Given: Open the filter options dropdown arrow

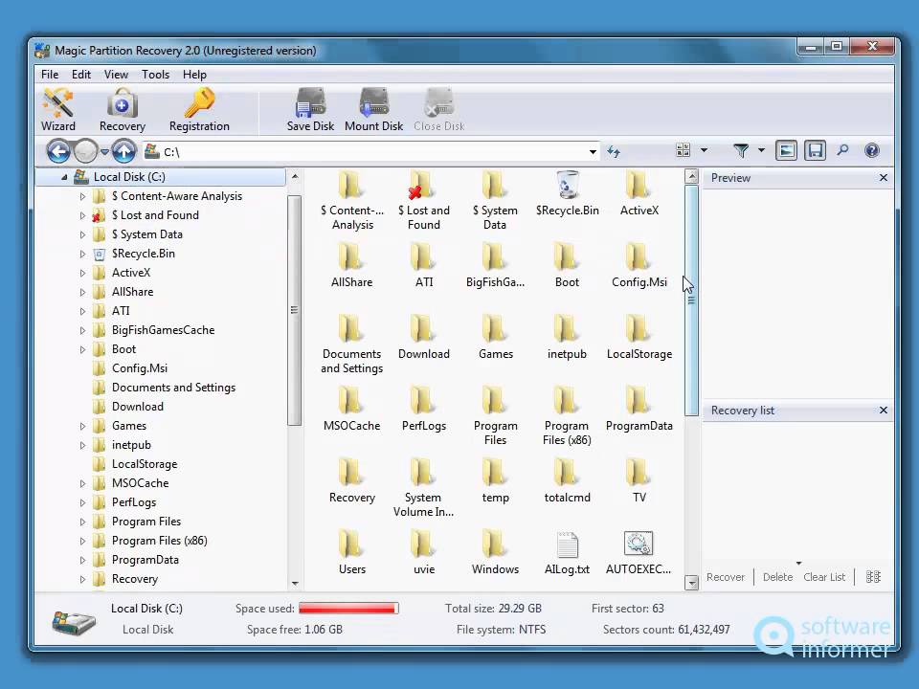Looking at the screenshot, I should pyautogui.click(x=761, y=150).
